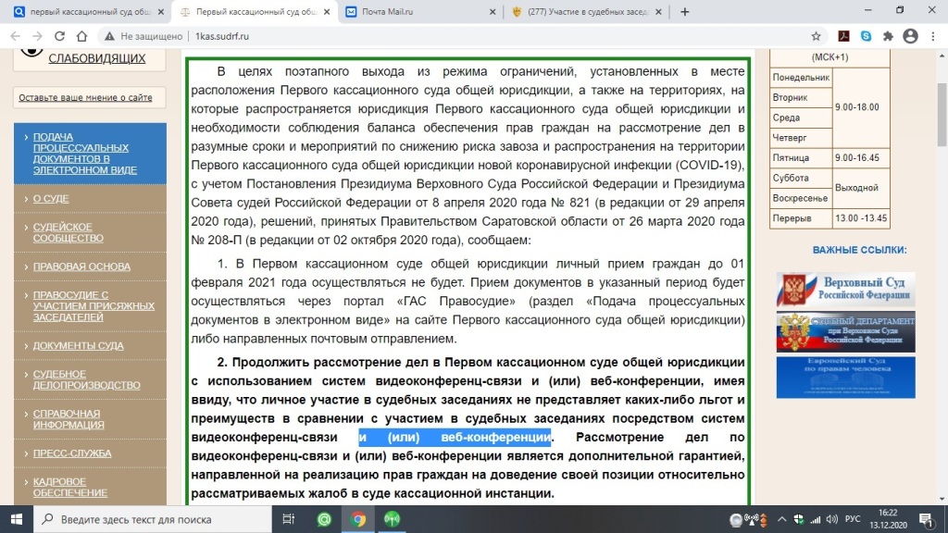Open Chrome from the Windows taskbar
The height and width of the screenshot is (533, 948).
coord(357,519)
